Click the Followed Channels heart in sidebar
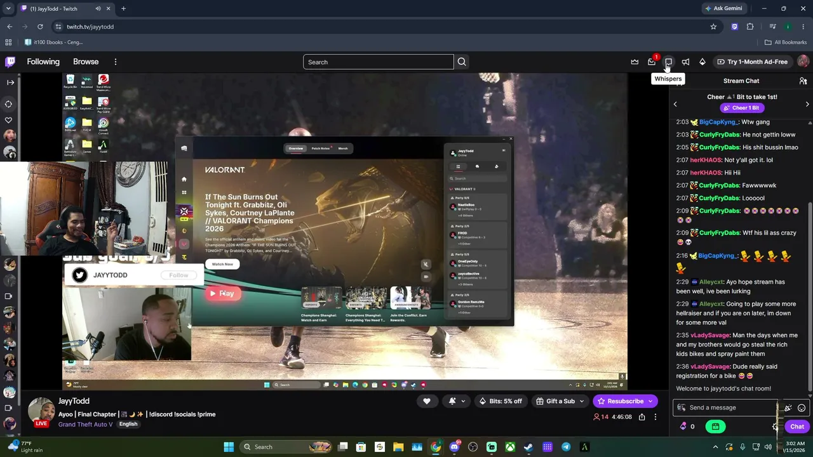Screen dimensions: 813x457 (8, 120)
